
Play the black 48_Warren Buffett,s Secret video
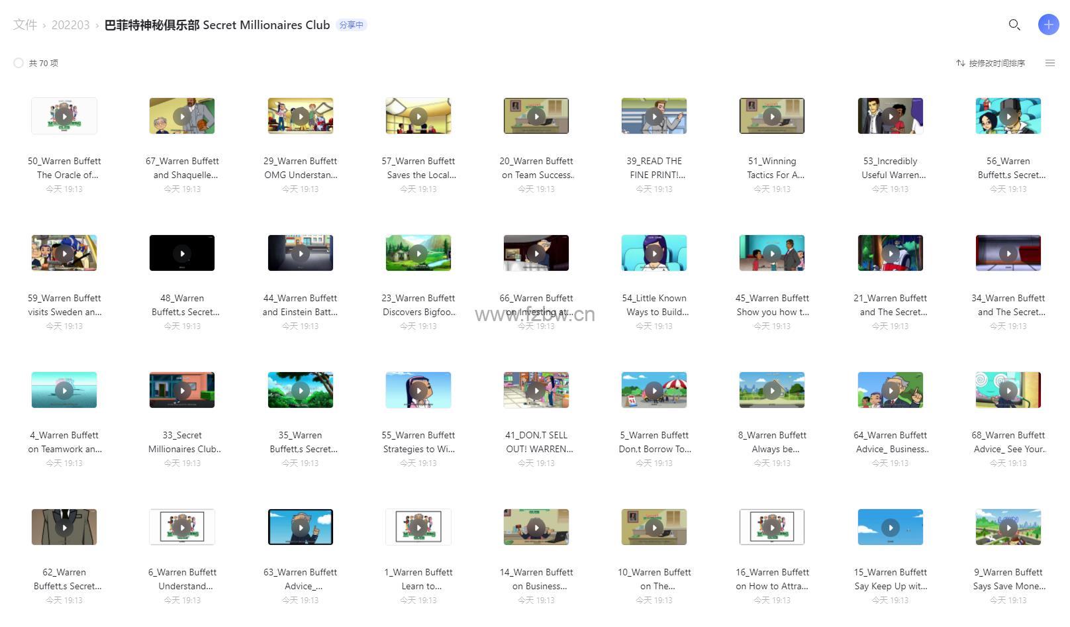pyautogui.click(x=182, y=253)
